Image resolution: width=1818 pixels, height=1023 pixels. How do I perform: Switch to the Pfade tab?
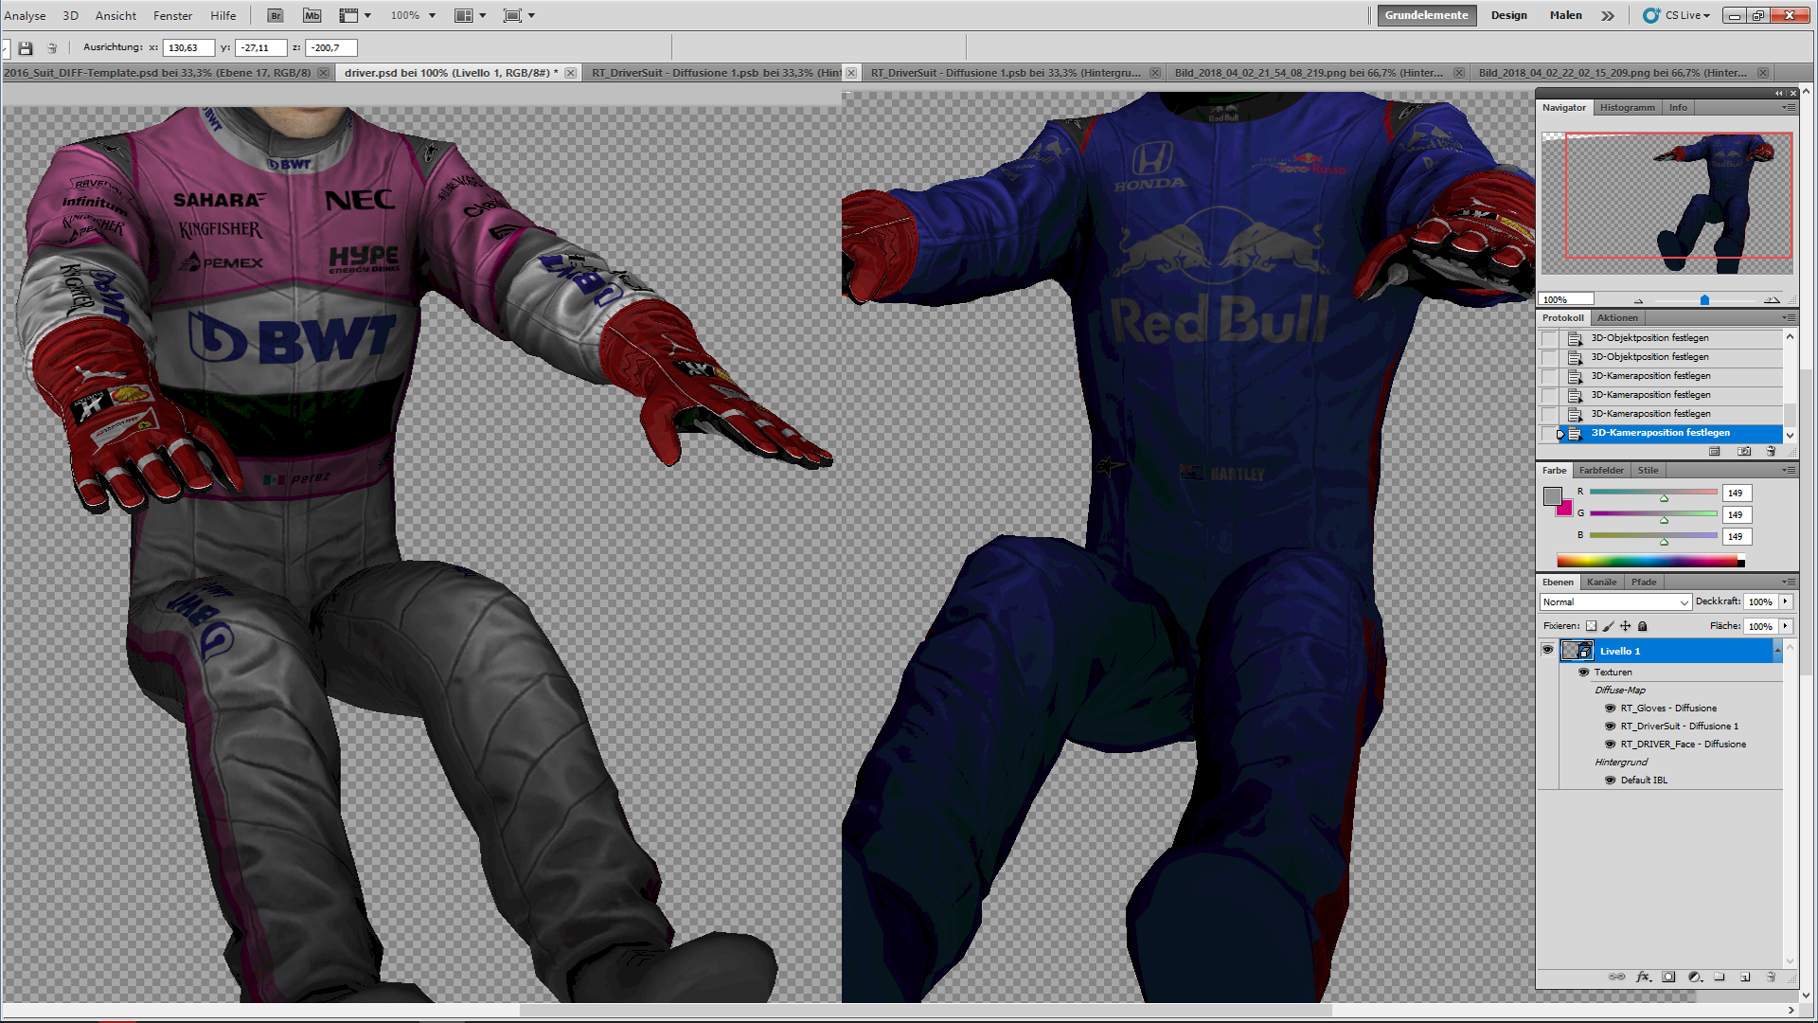point(1644,583)
